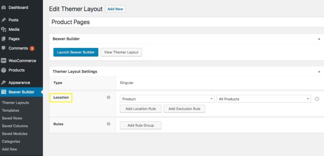324x156 pixels.
Task: Open Themer Layouts submenu item
Action: (16, 103)
